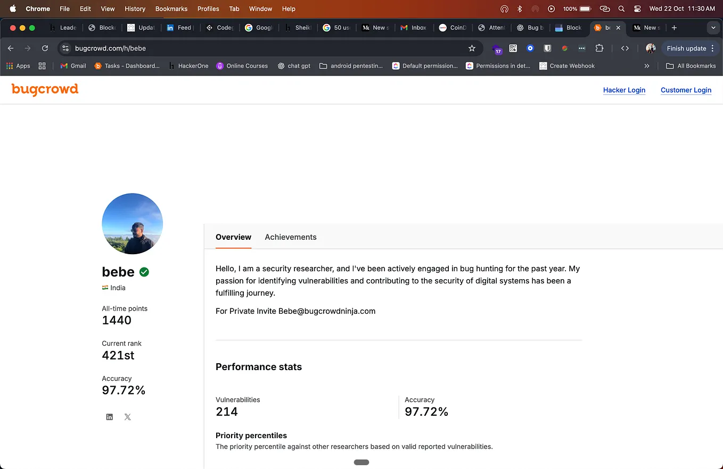Open the tab groups grid icon
The width and height of the screenshot is (723, 469).
coord(42,66)
